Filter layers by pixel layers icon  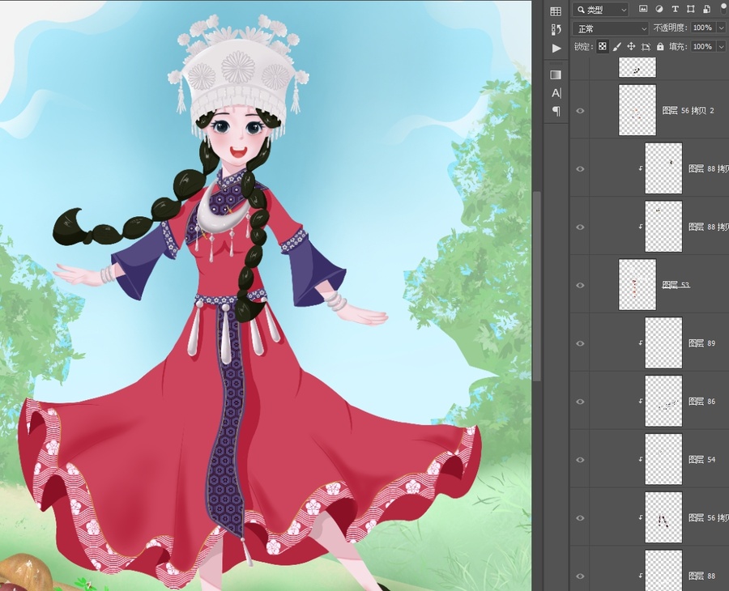tap(643, 9)
